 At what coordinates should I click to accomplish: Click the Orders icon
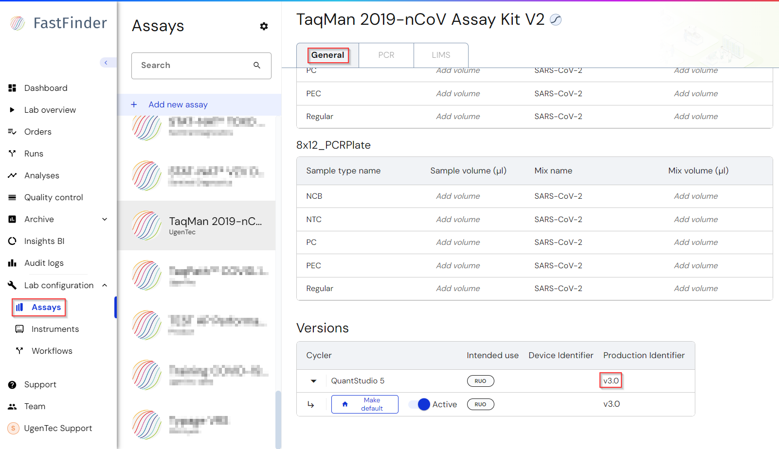coord(13,132)
